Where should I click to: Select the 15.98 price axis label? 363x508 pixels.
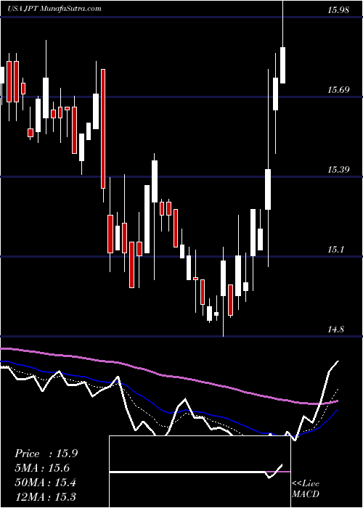pyautogui.click(x=338, y=10)
